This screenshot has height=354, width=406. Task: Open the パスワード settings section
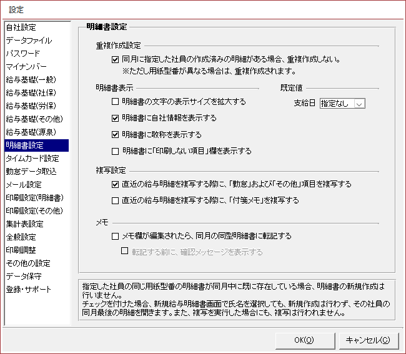[x=22, y=54]
